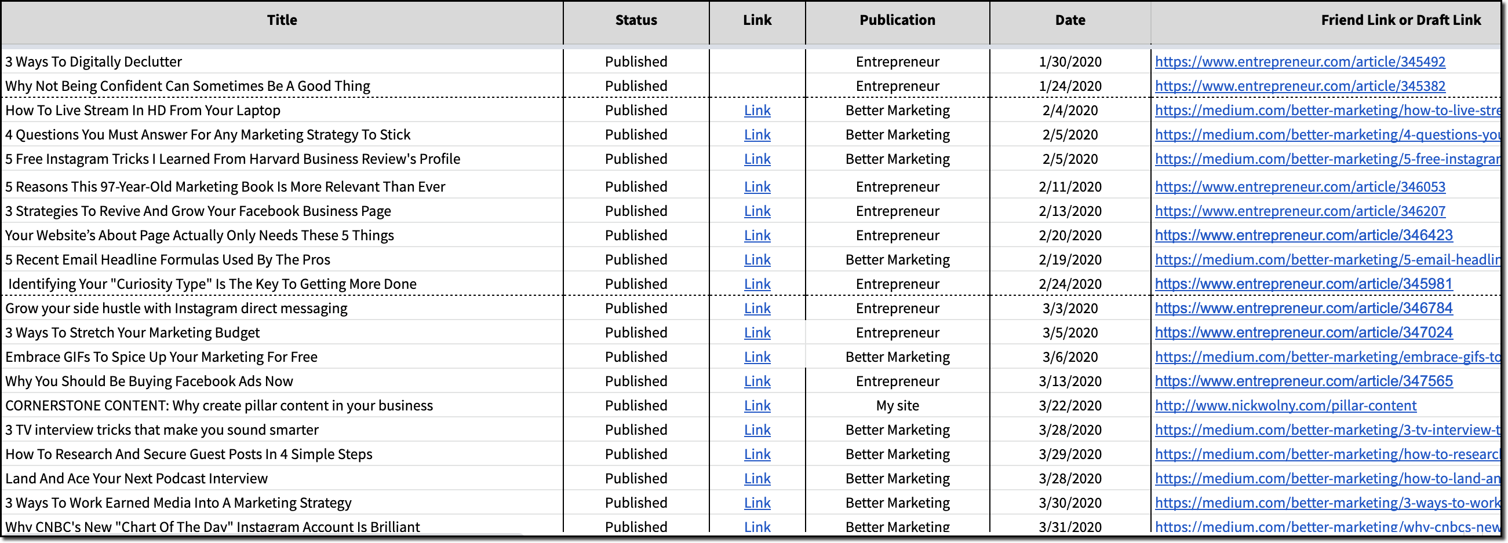1508x543 pixels.
Task: Select the Status column header
Action: coord(636,20)
